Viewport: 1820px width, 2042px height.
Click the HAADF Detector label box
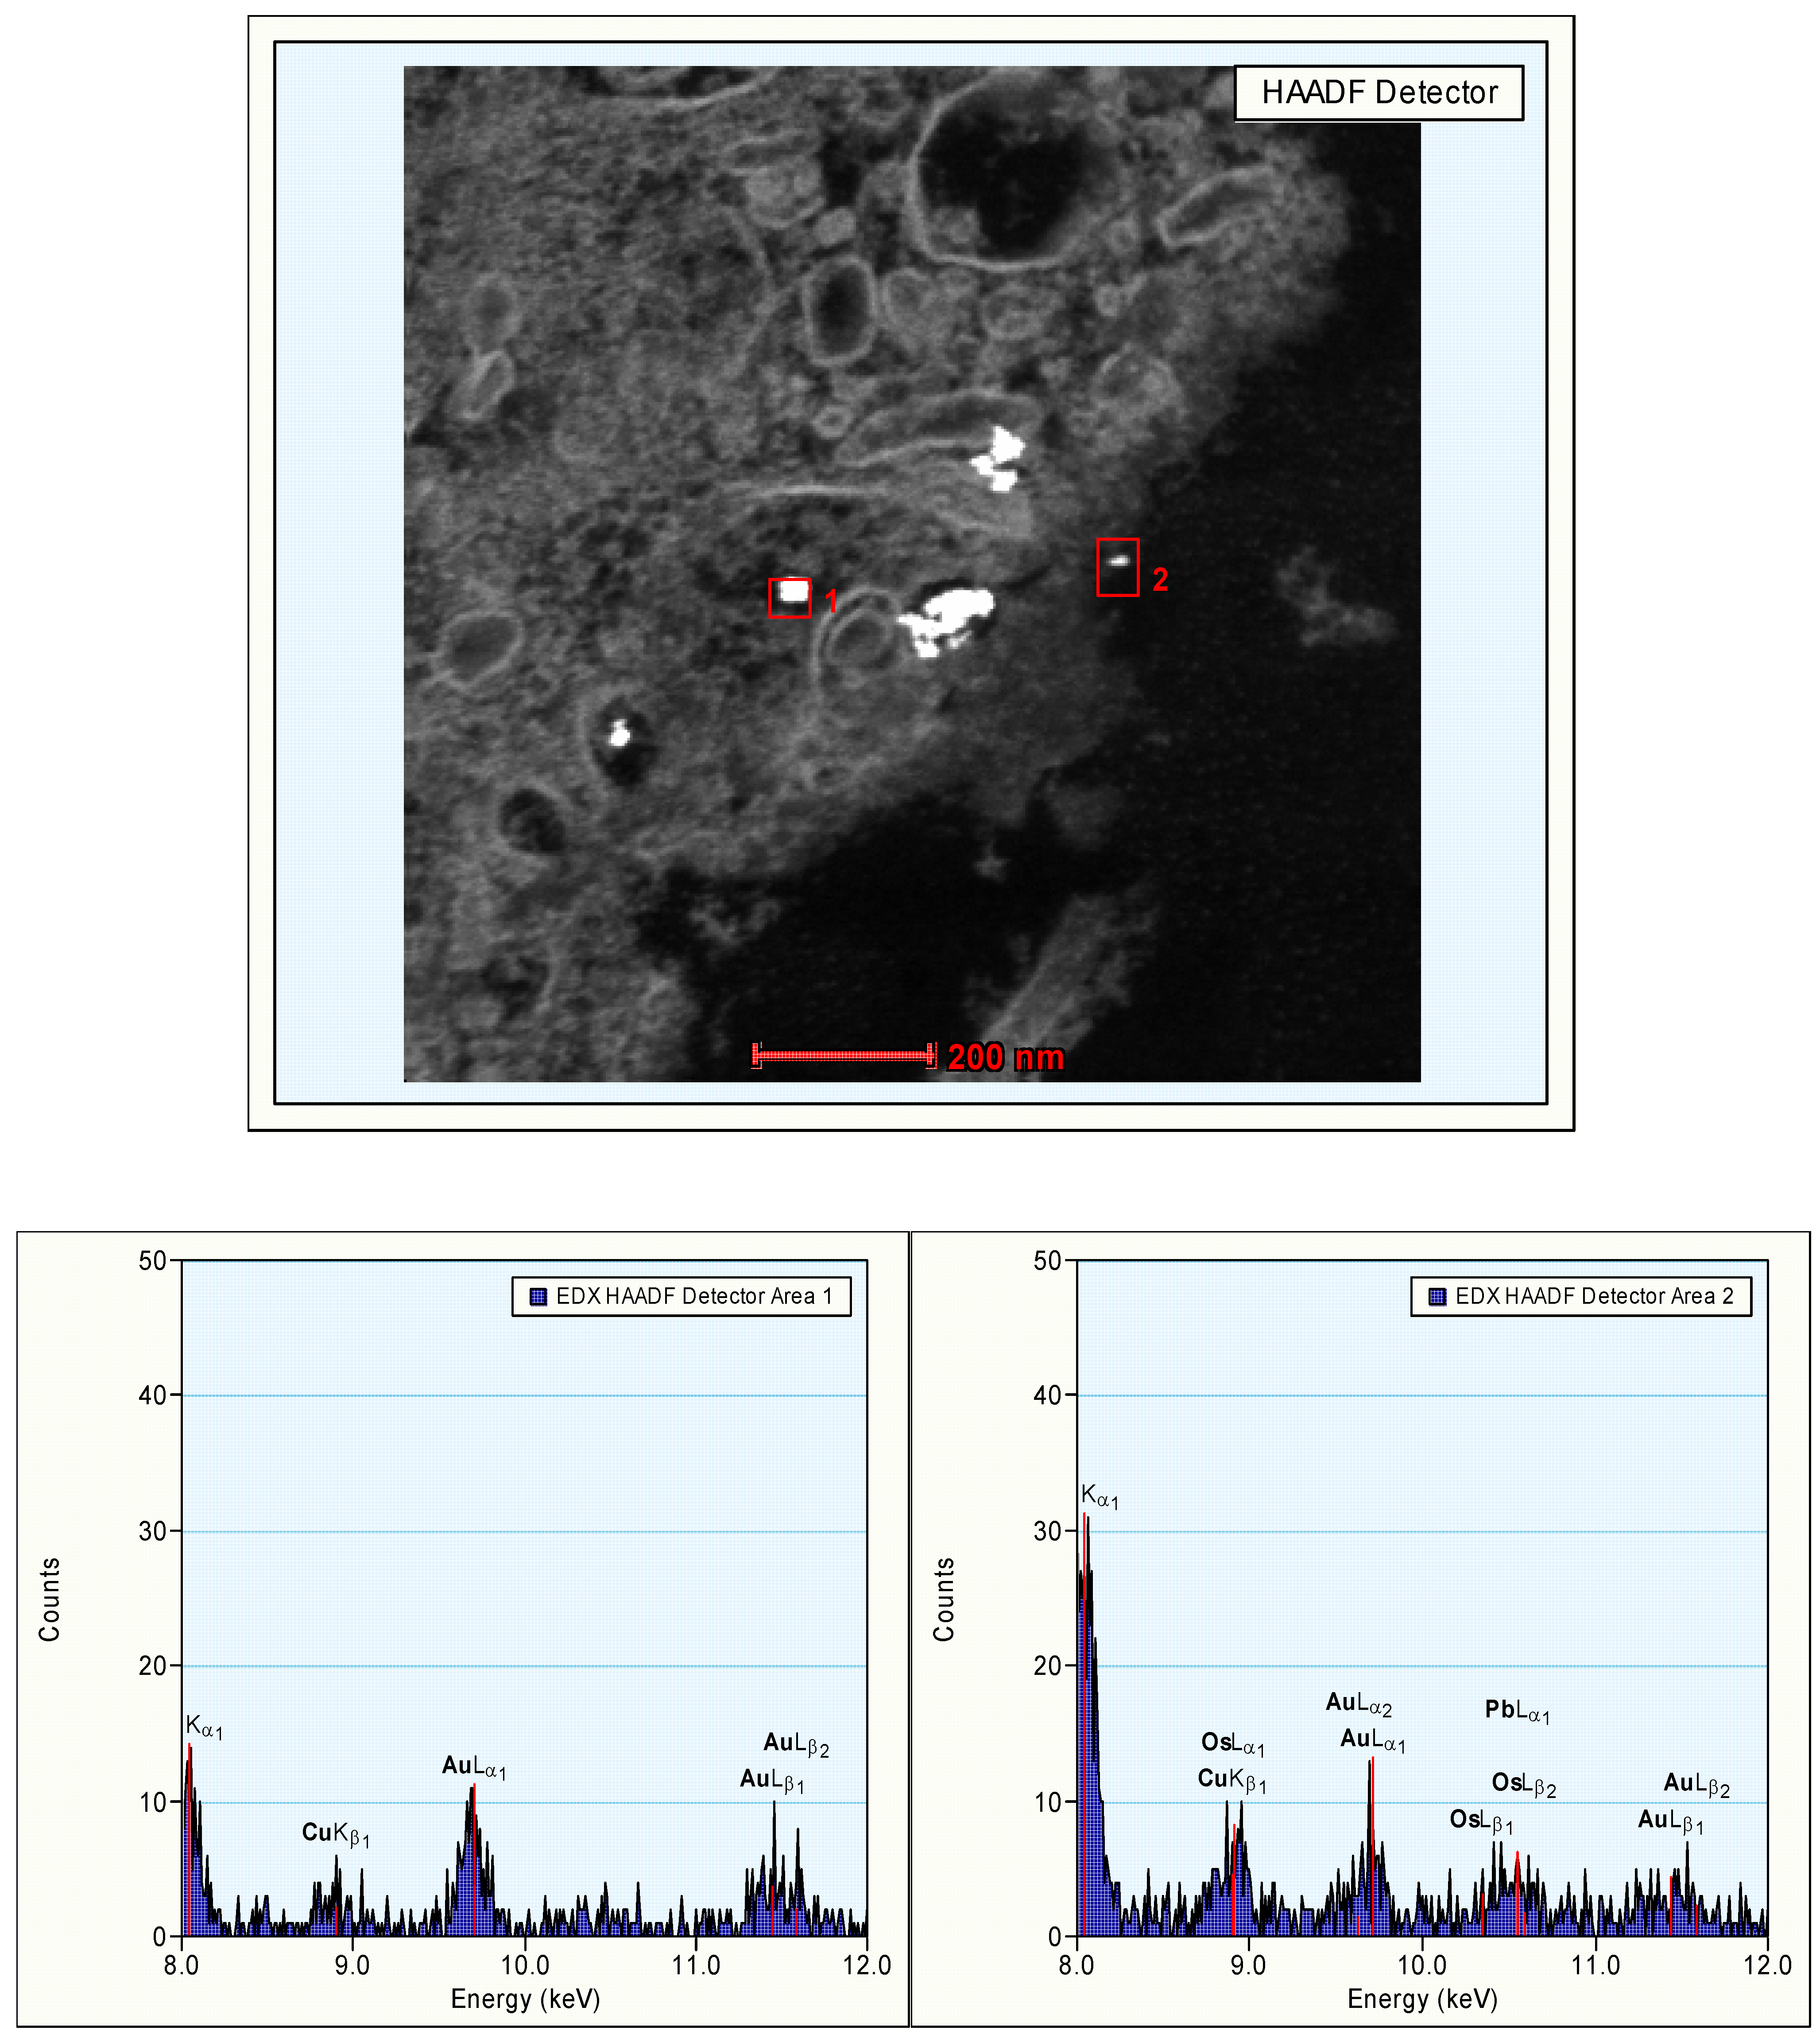(1378, 93)
